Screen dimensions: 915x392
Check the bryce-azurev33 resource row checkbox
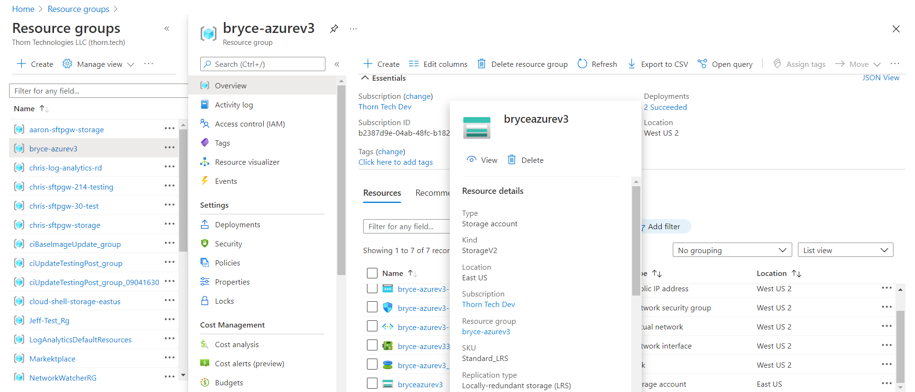[x=372, y=345]
